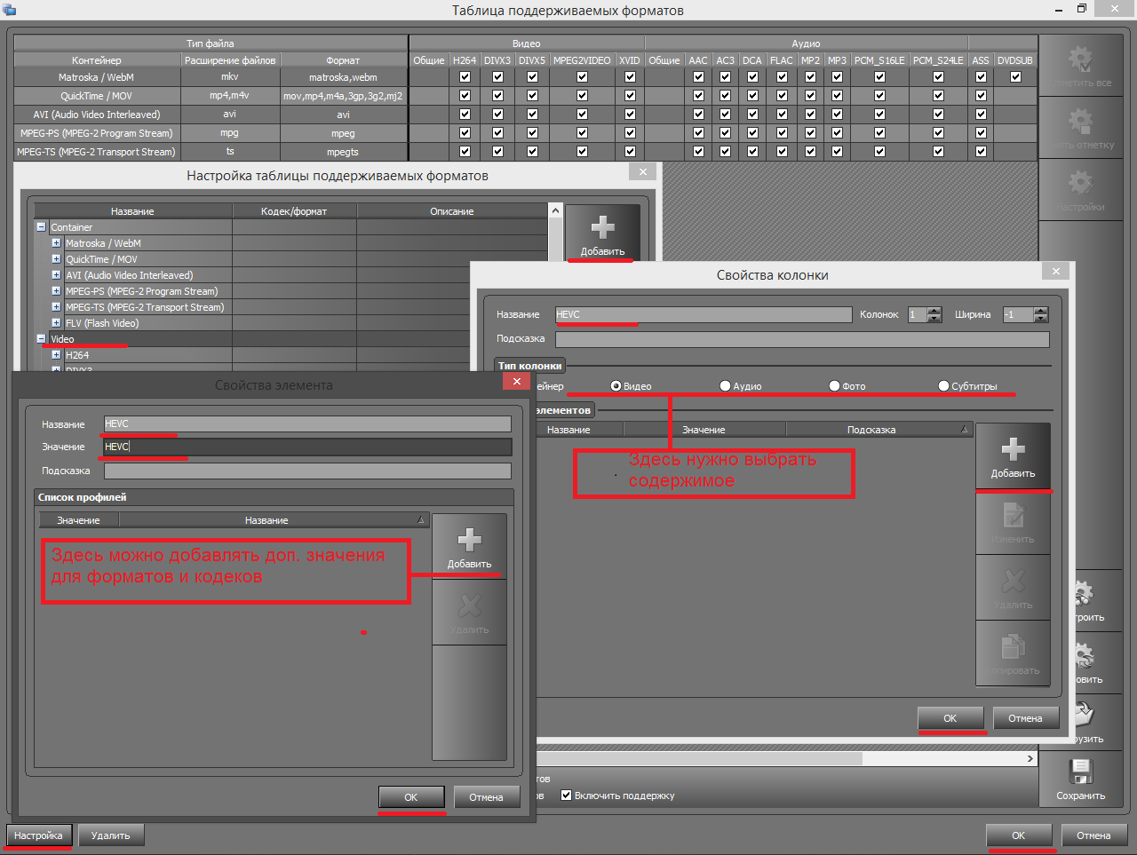Click Отмена in the Свойства колонки dialog
Image resolution: width=1137 pixels, height=855 pixels.
tap(1024, 718)
